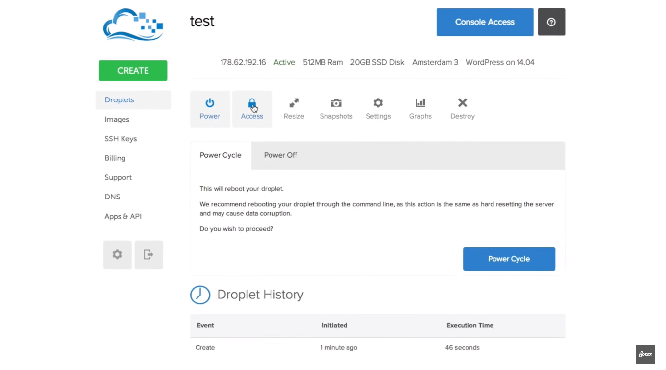Navigate to Billing section
Viewport: 666px width, 370px height.
pyautogui.click(x=115, y=158)
